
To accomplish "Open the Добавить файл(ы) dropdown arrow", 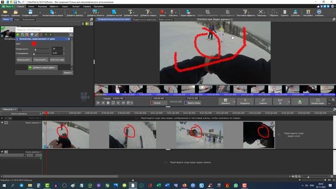I will (x=85, y=13).
